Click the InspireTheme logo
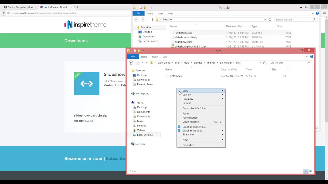Viewport: 328px width, 184px height. click(85, 25)
